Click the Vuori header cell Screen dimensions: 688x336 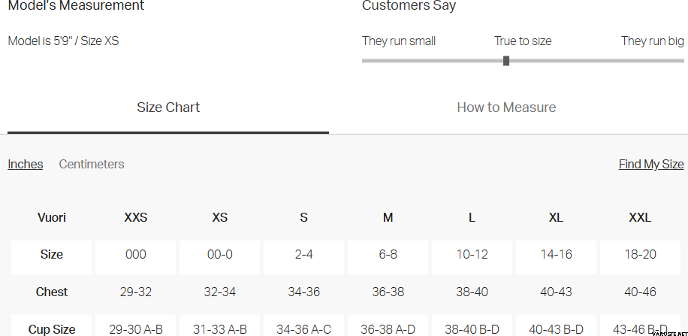click(x=52, y=218)
